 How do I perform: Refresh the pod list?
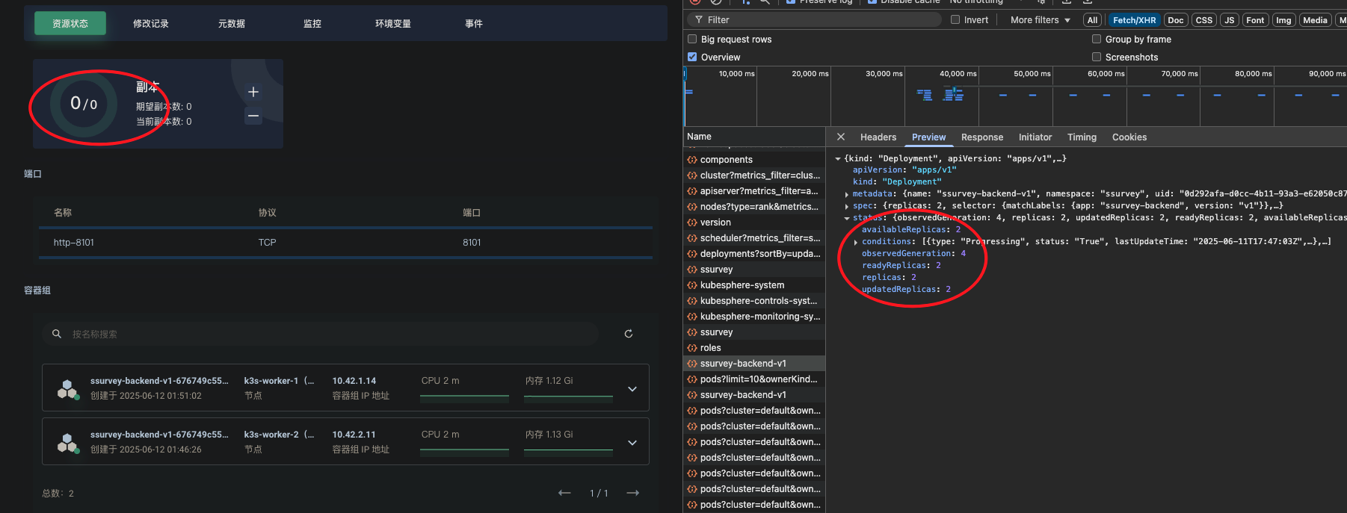[x=629, y=334]
